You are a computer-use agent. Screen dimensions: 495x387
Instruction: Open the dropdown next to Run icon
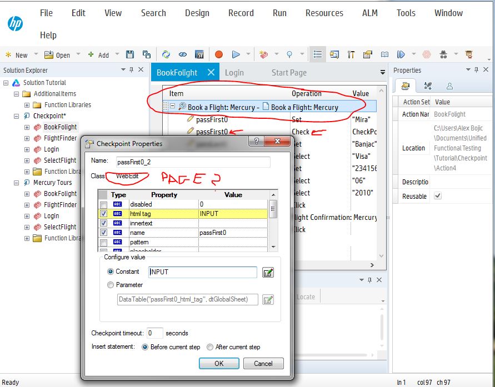tap(248, 54)
